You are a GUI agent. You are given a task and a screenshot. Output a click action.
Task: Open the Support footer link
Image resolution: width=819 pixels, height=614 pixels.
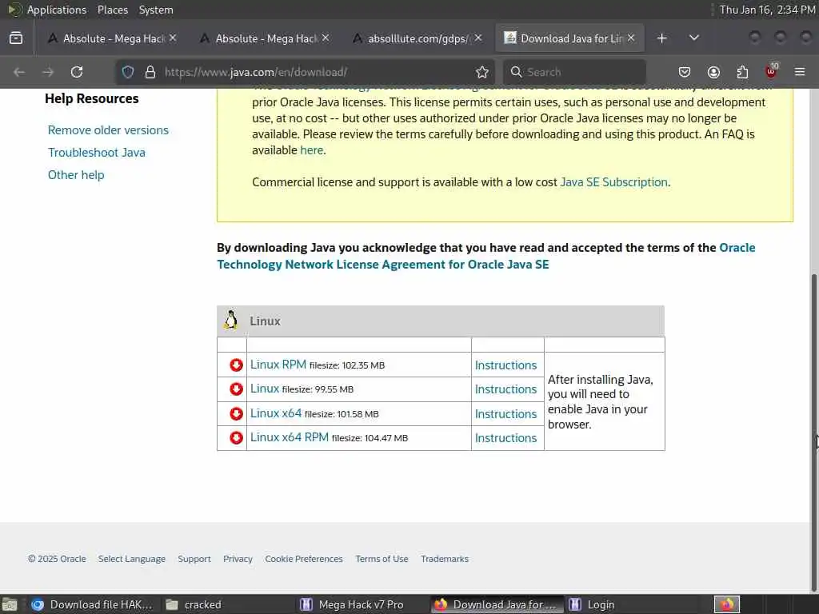point(194,559)
